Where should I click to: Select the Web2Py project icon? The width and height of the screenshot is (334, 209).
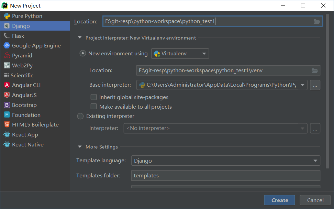tap(7, 65)
